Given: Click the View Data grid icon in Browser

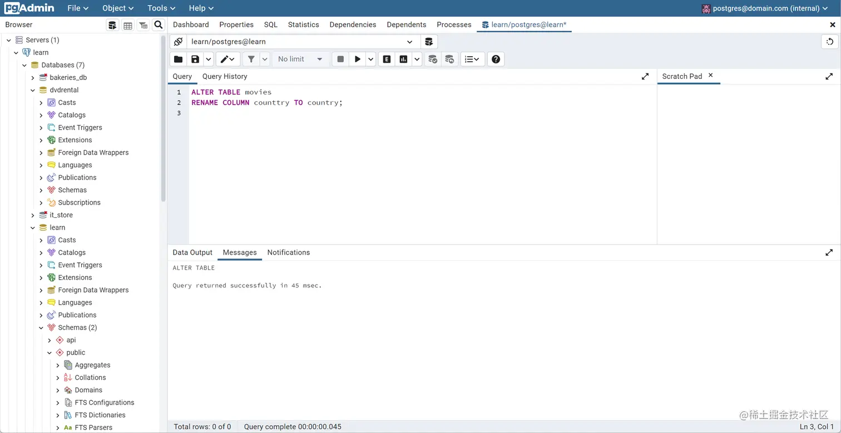Looking at the screenshot, I should pos(128,25).
